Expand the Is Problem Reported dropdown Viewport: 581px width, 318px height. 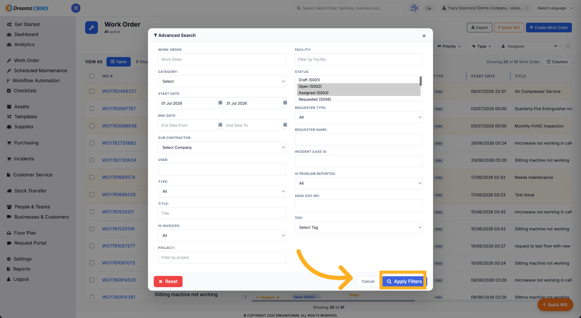pyautogui.click(x=359, y=183)
